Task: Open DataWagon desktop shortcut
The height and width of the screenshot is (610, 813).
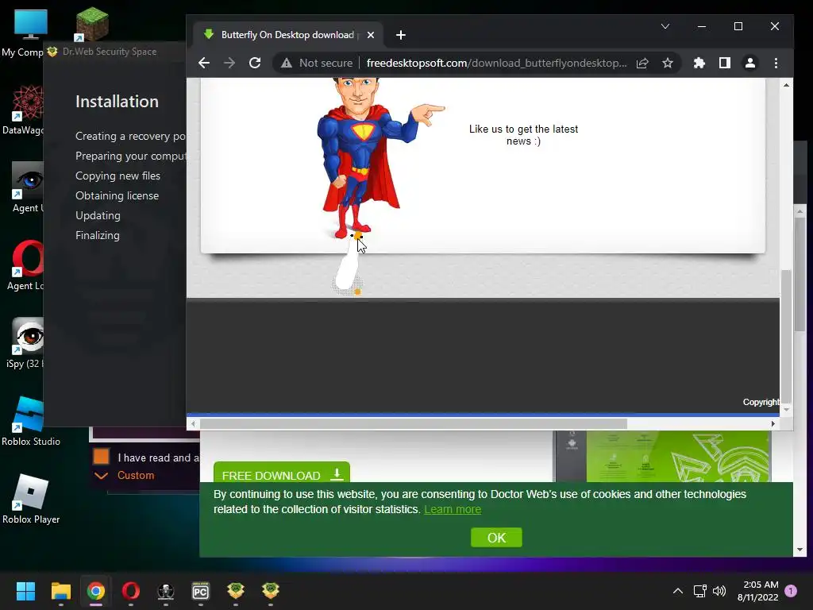Action: [x=23, y=110]
